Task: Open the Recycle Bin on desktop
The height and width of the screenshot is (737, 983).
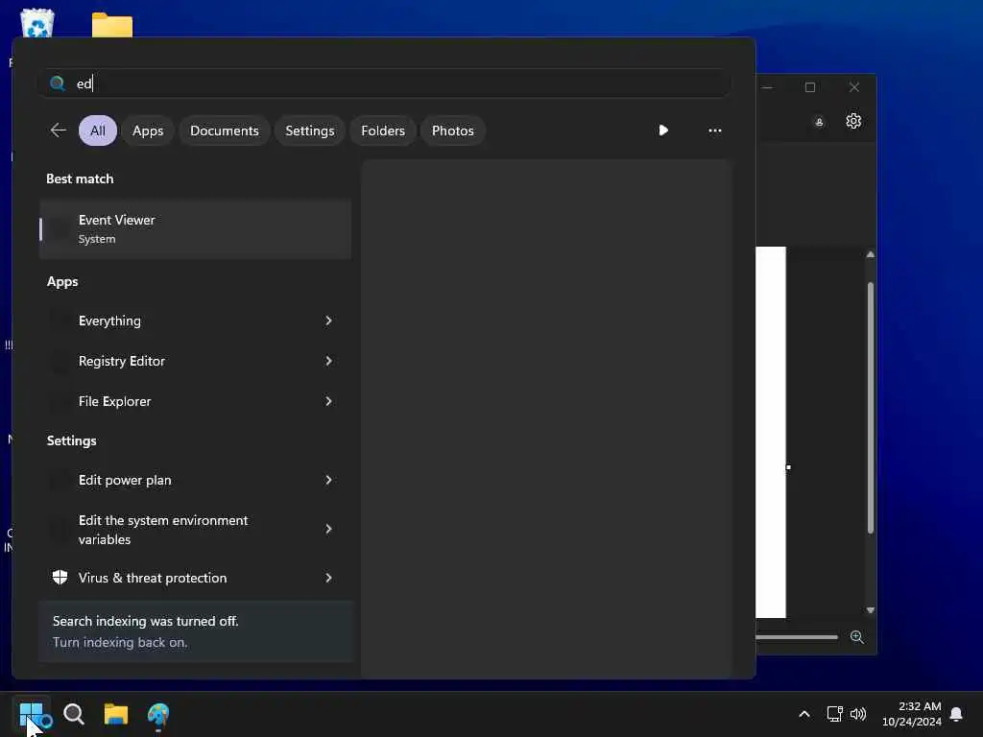Action: click(37, 24)
